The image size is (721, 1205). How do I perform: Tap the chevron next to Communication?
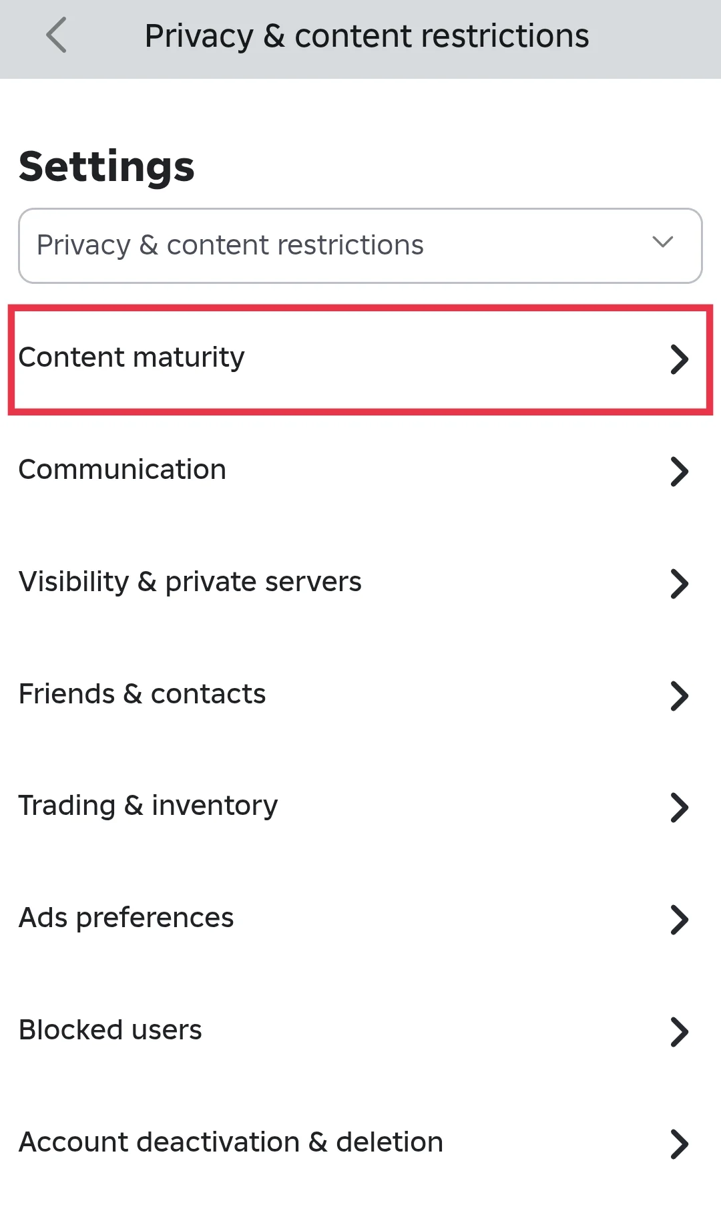[x=679, y=472]
